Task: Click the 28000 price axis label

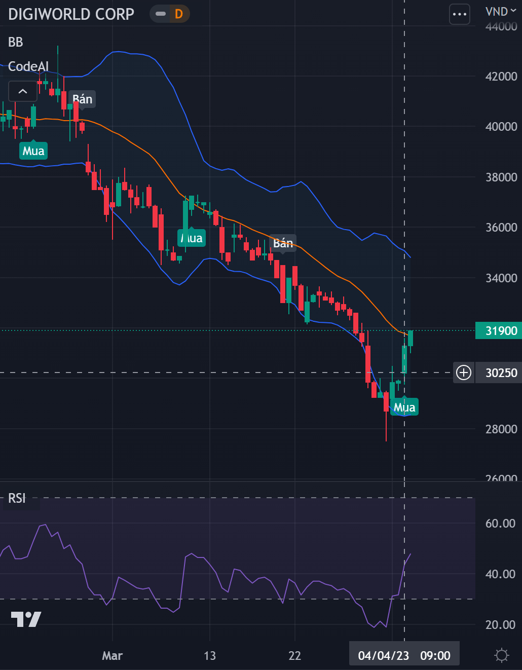Action: click(x=501, y=429)
